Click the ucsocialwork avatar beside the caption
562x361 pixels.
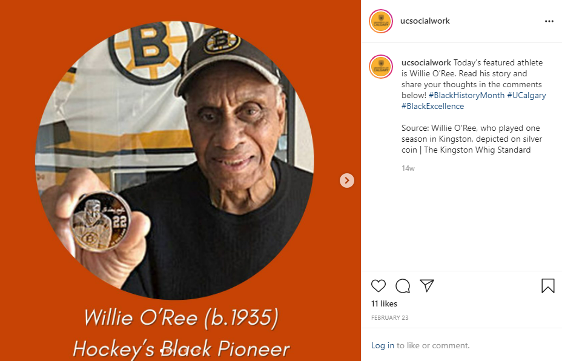click(x=381, y=67)
